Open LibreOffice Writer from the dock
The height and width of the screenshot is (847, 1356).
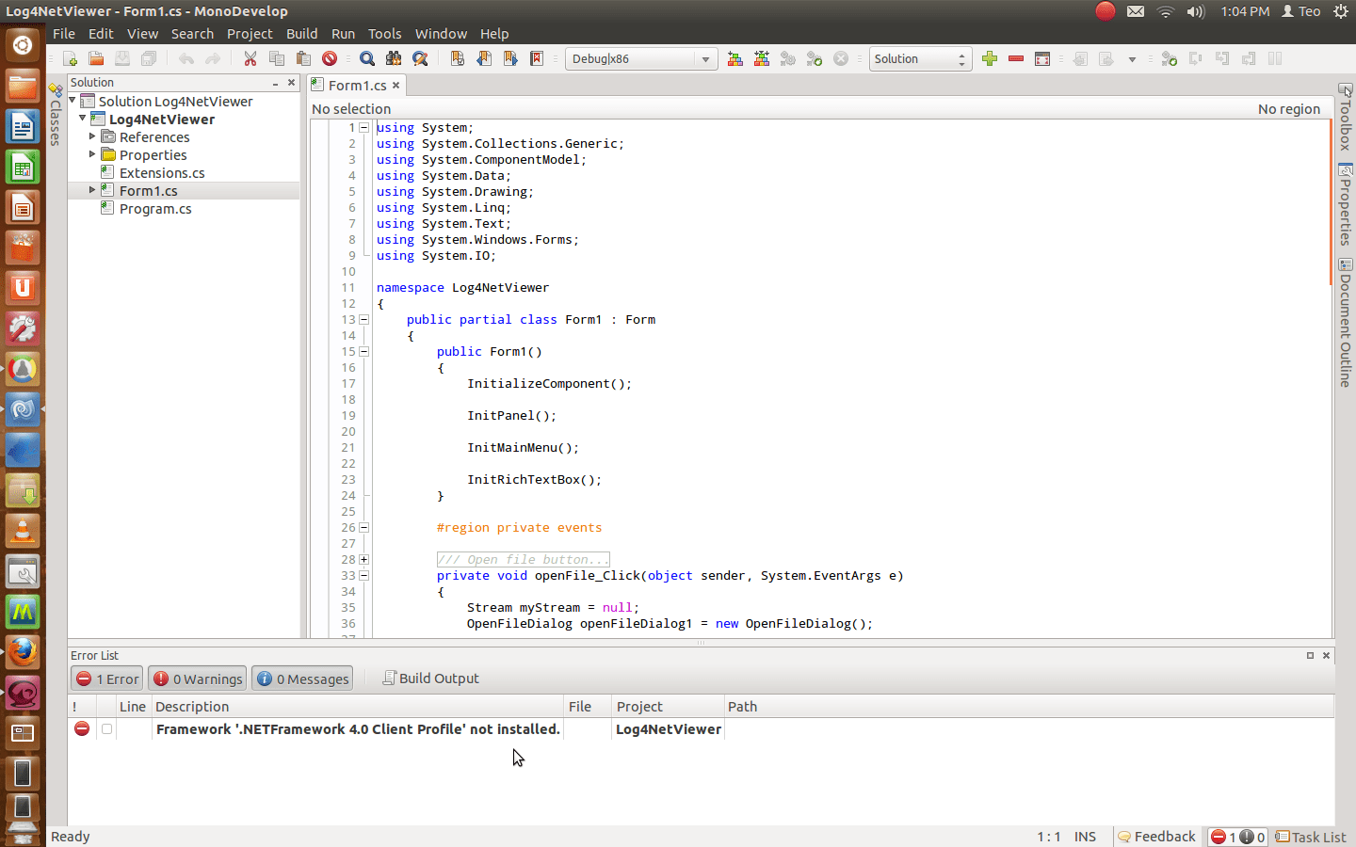click(x=23, y=126)
